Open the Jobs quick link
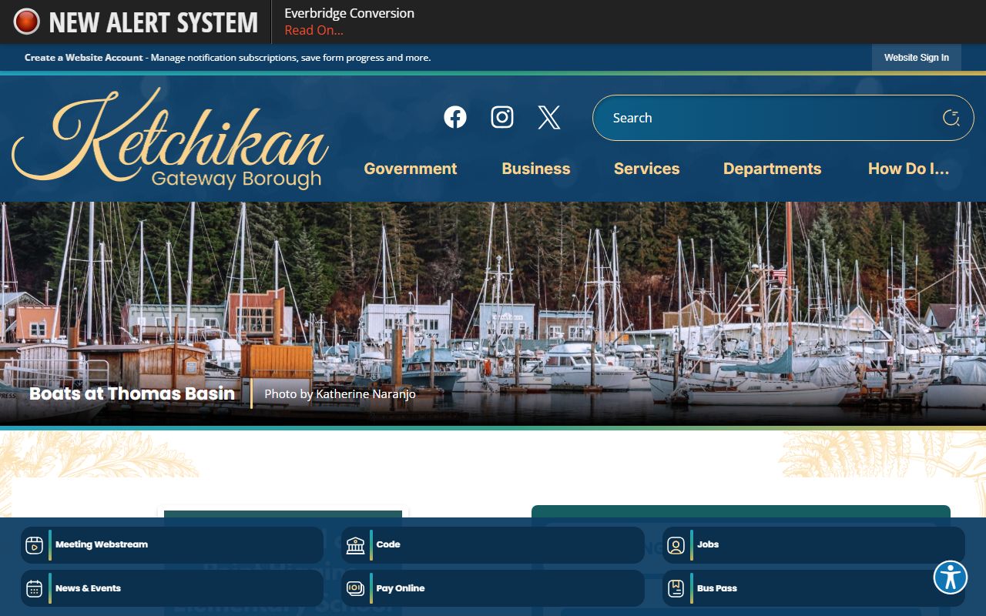 click(813, 545)
